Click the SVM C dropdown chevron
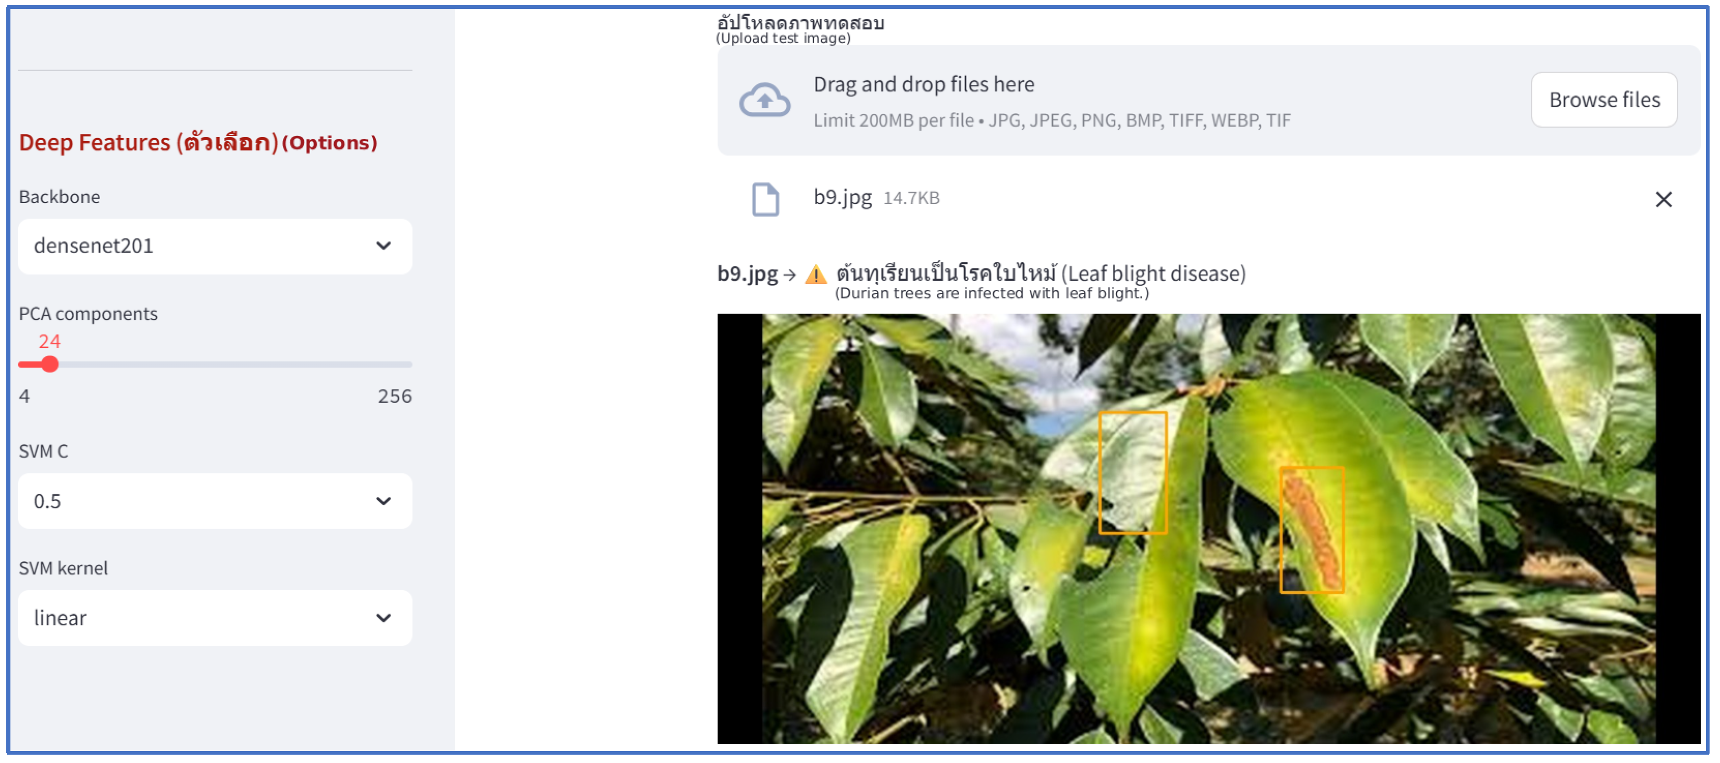1720x763 pixels. (x=383, y=501)
